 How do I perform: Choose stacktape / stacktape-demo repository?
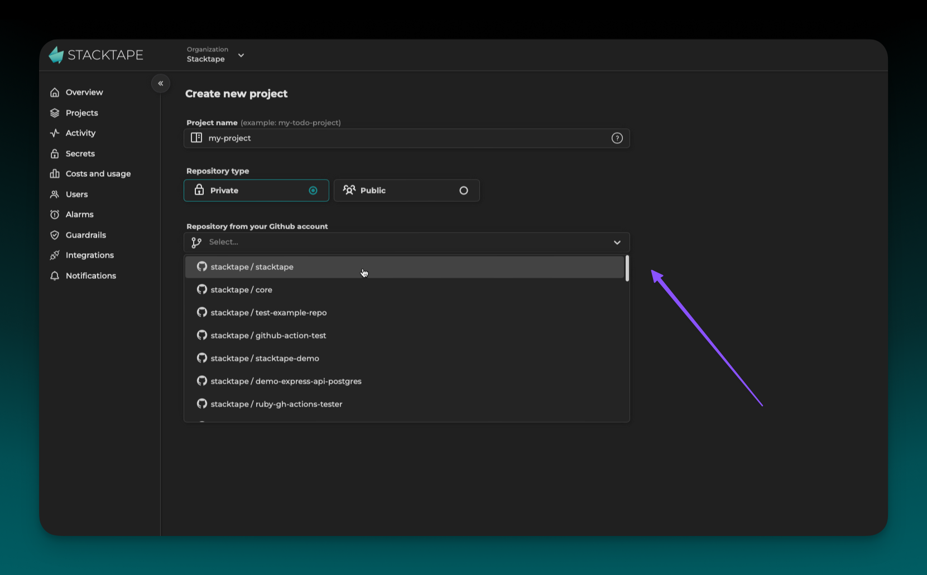[x=405, y=358]
